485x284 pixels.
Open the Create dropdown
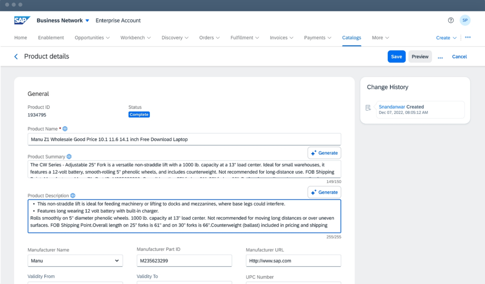446,38
